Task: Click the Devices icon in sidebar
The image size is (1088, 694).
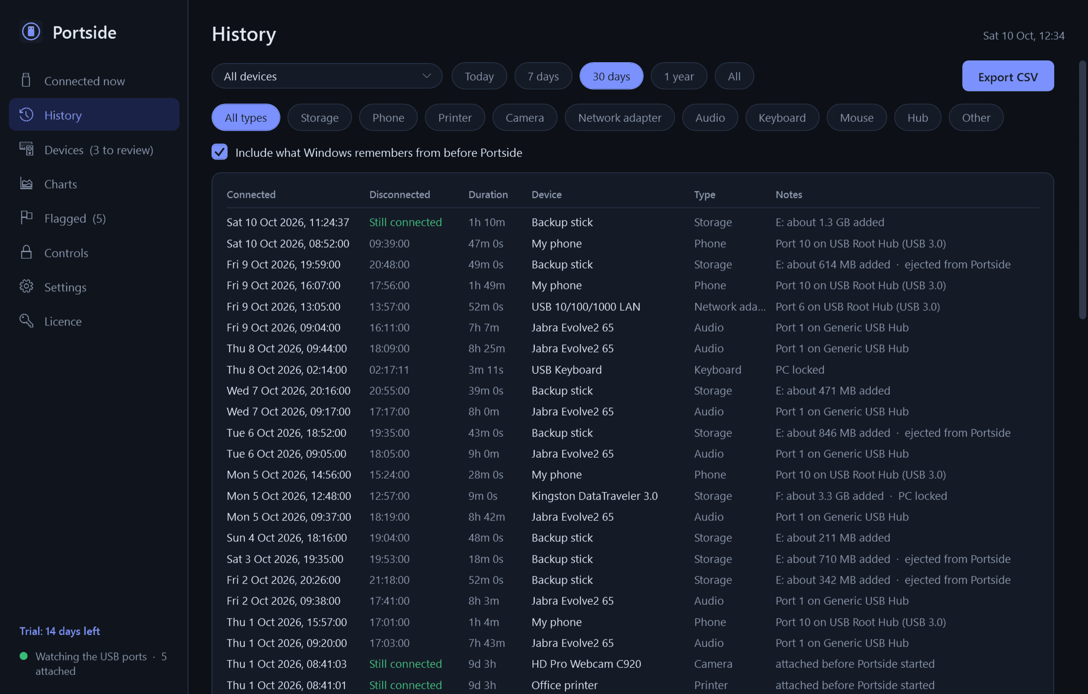Action: pos(26,149)
